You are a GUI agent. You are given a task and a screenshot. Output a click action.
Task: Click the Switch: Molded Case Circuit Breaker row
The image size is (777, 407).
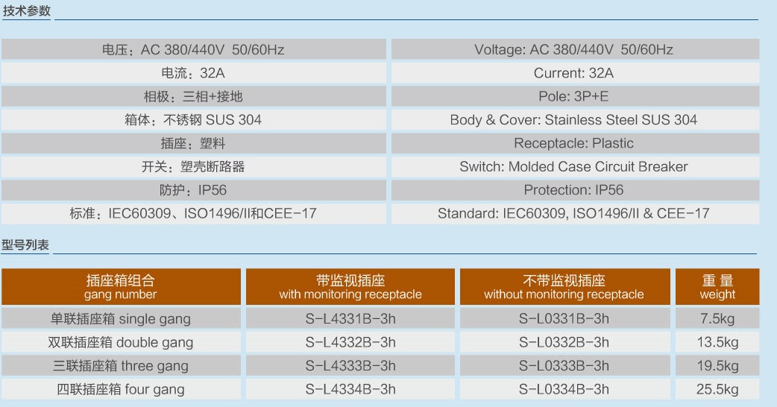pos(576,167)
